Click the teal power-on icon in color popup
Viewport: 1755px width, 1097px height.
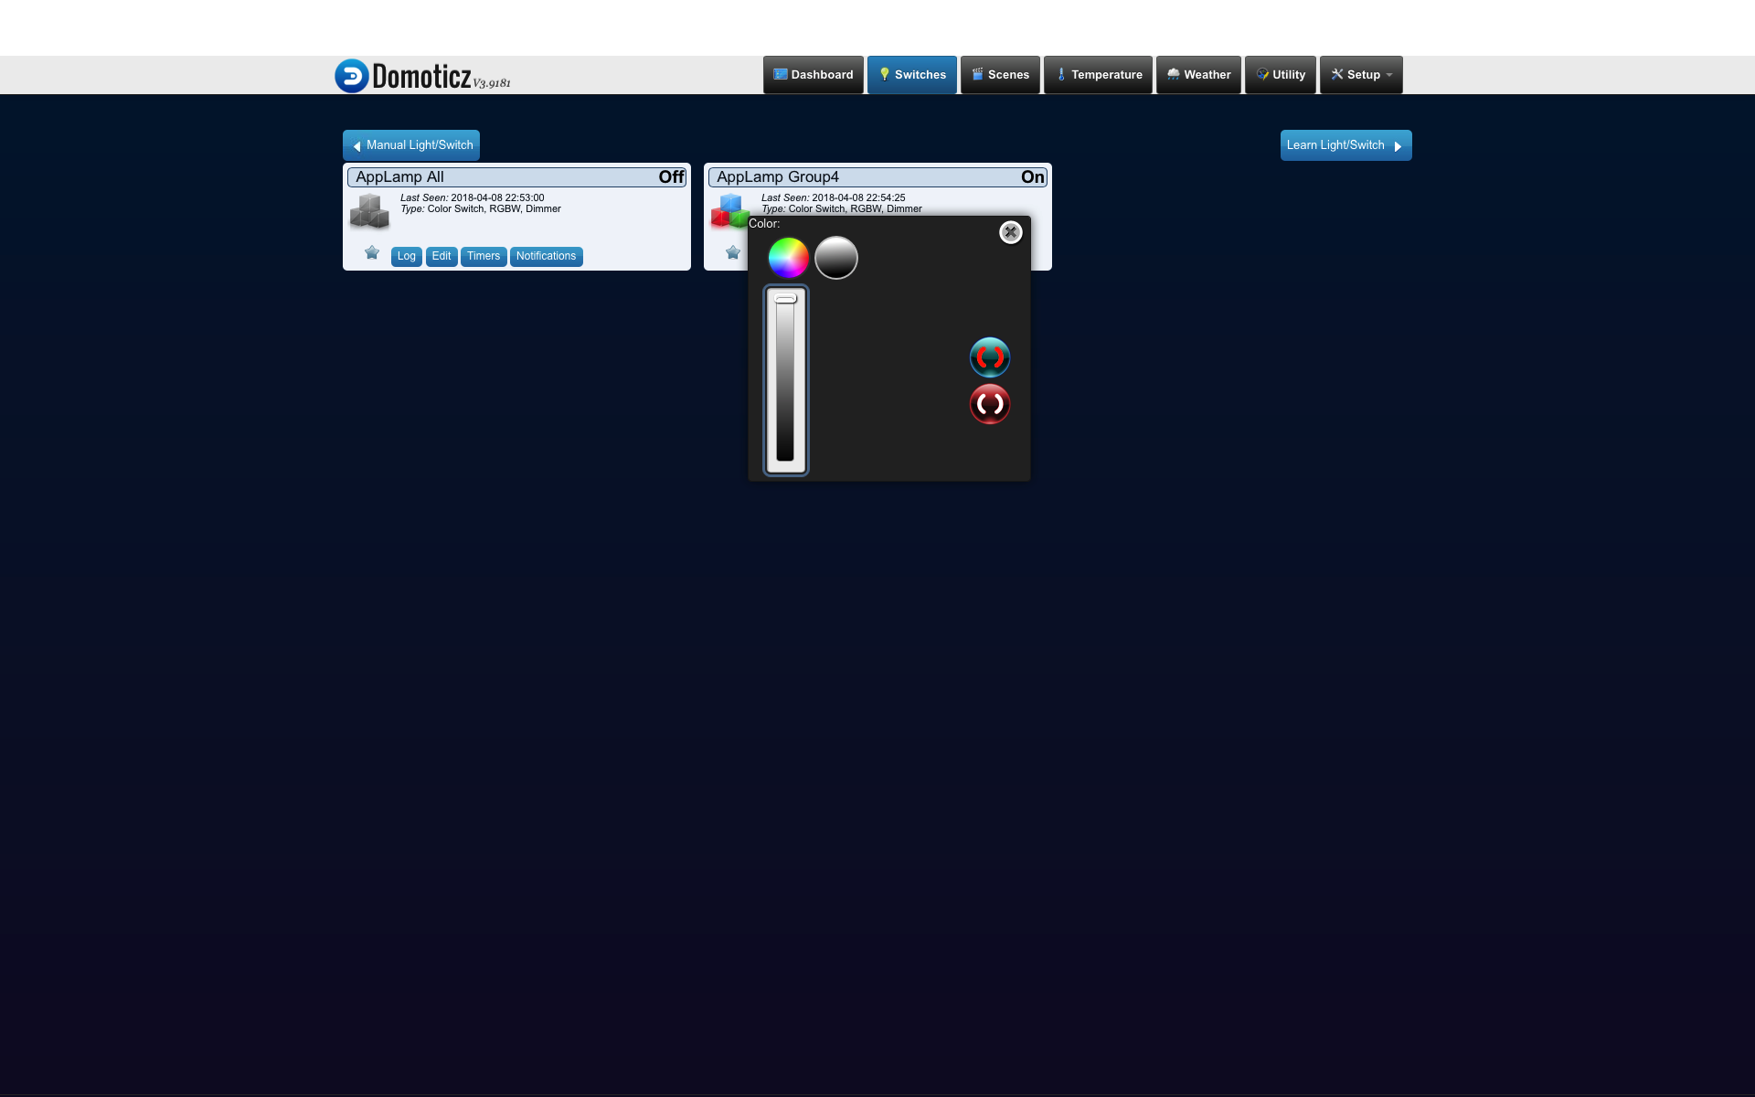(x=989, y=357)
